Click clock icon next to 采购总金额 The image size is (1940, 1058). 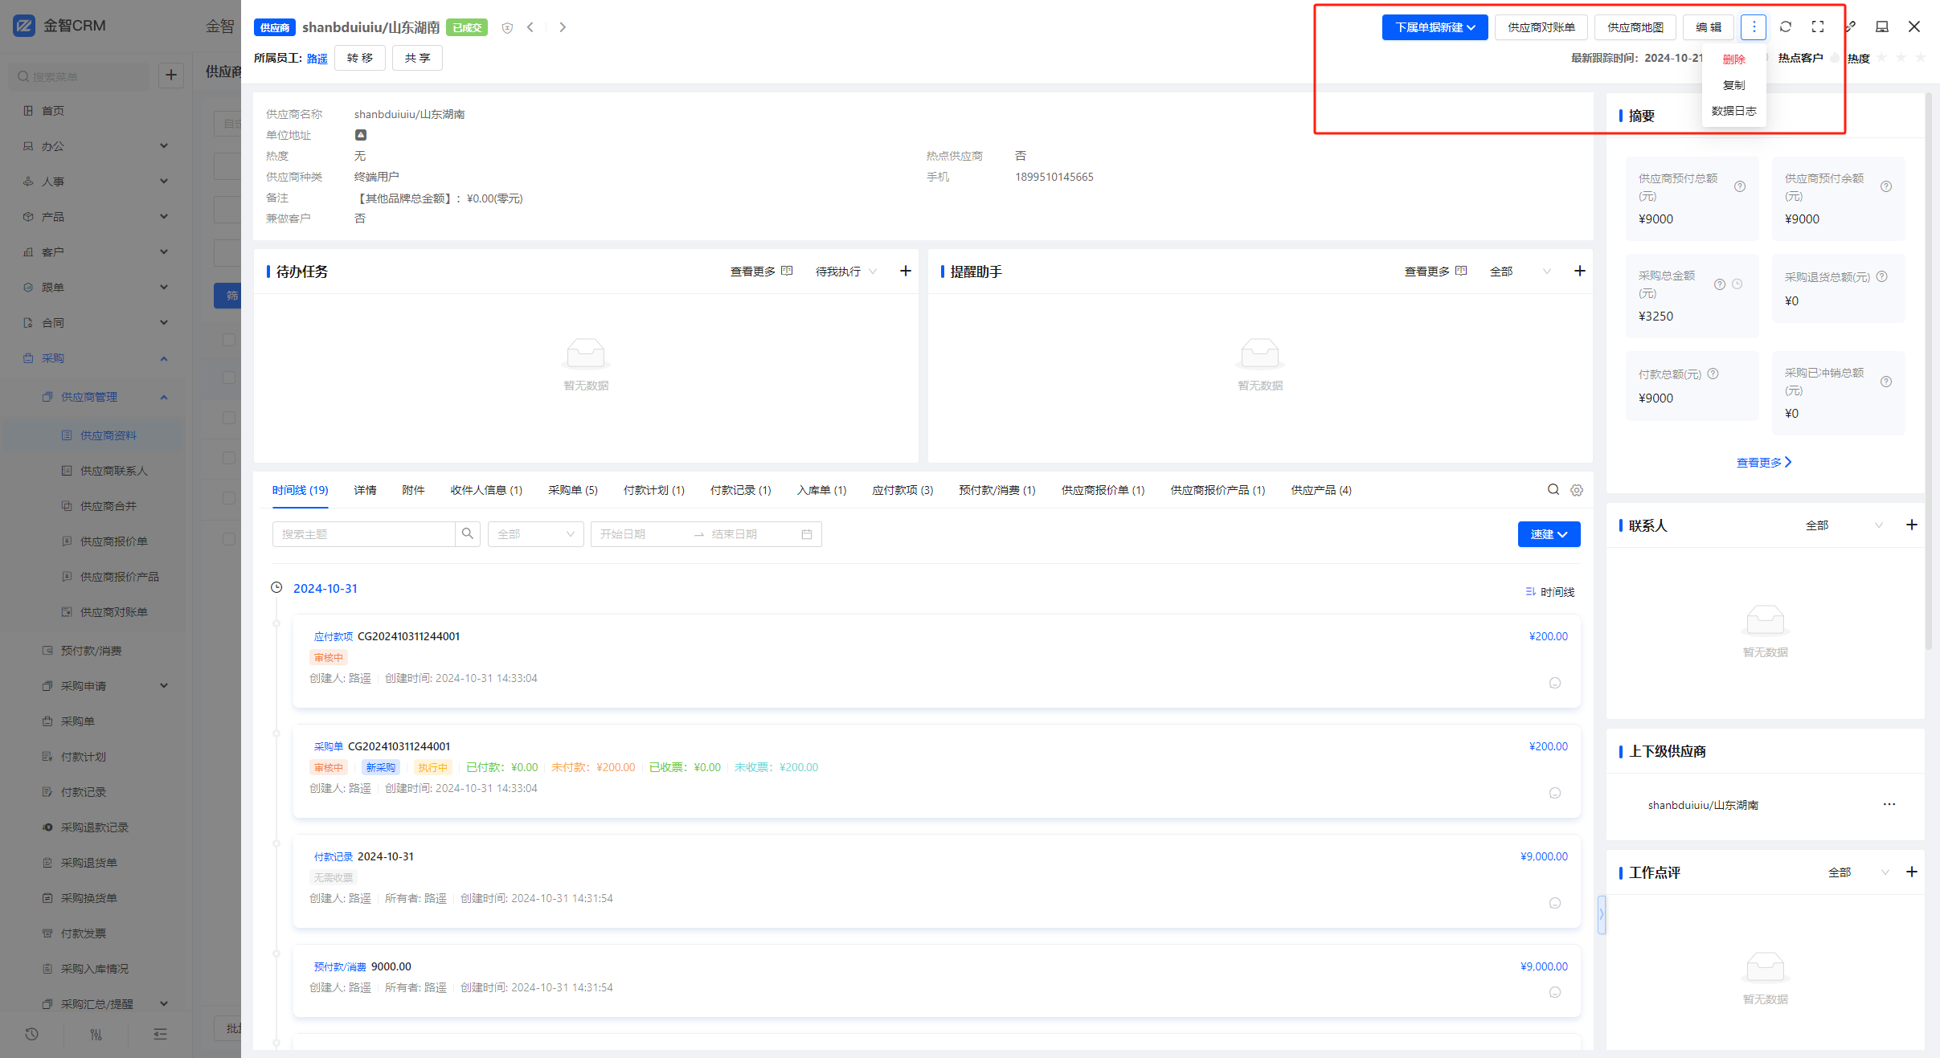1737,284
